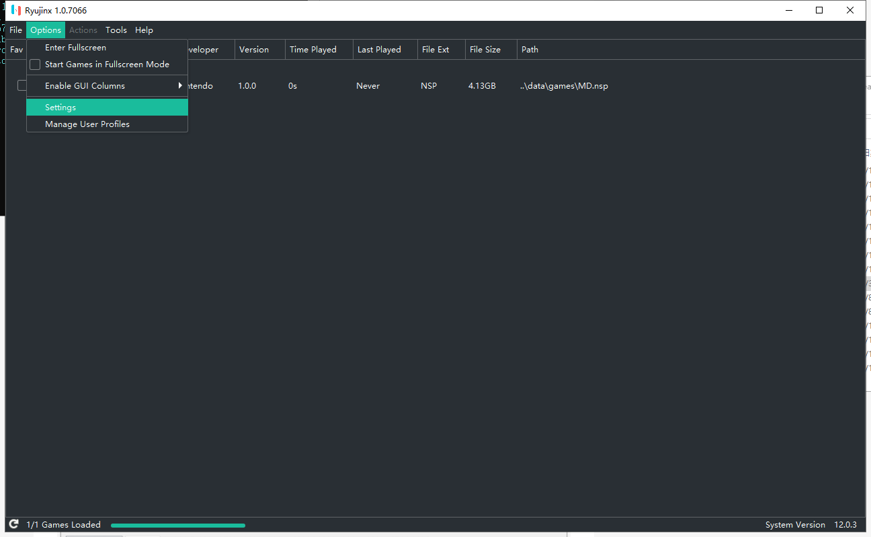The image size is (871, 537).
Task: Sort by Last Played column header
Action: (379, 50)
